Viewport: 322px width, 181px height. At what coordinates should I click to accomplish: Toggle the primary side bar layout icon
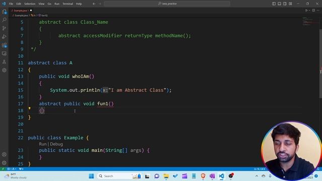point(274,4)
